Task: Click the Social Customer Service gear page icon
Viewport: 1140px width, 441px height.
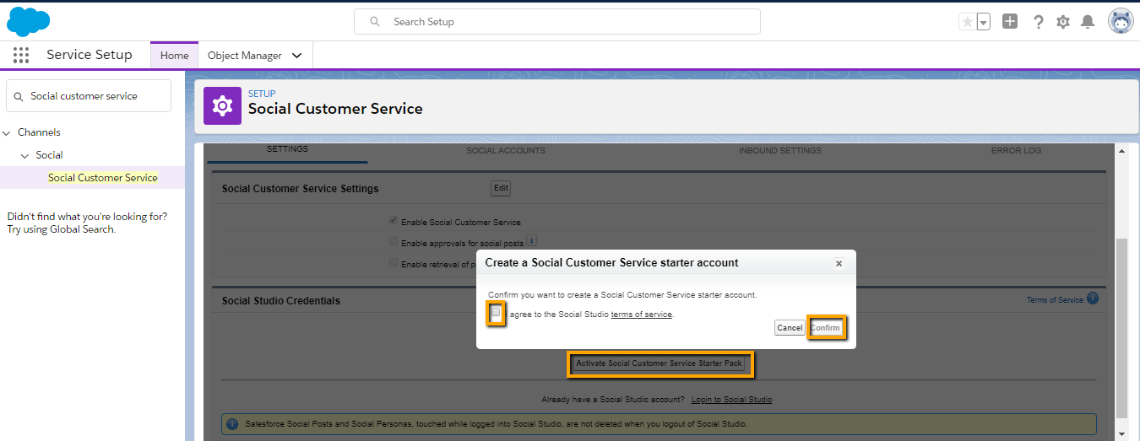Action: (x=222, y=106)
